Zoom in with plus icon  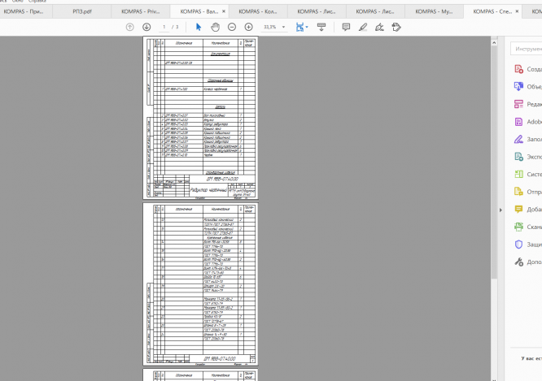coord(248,27)
